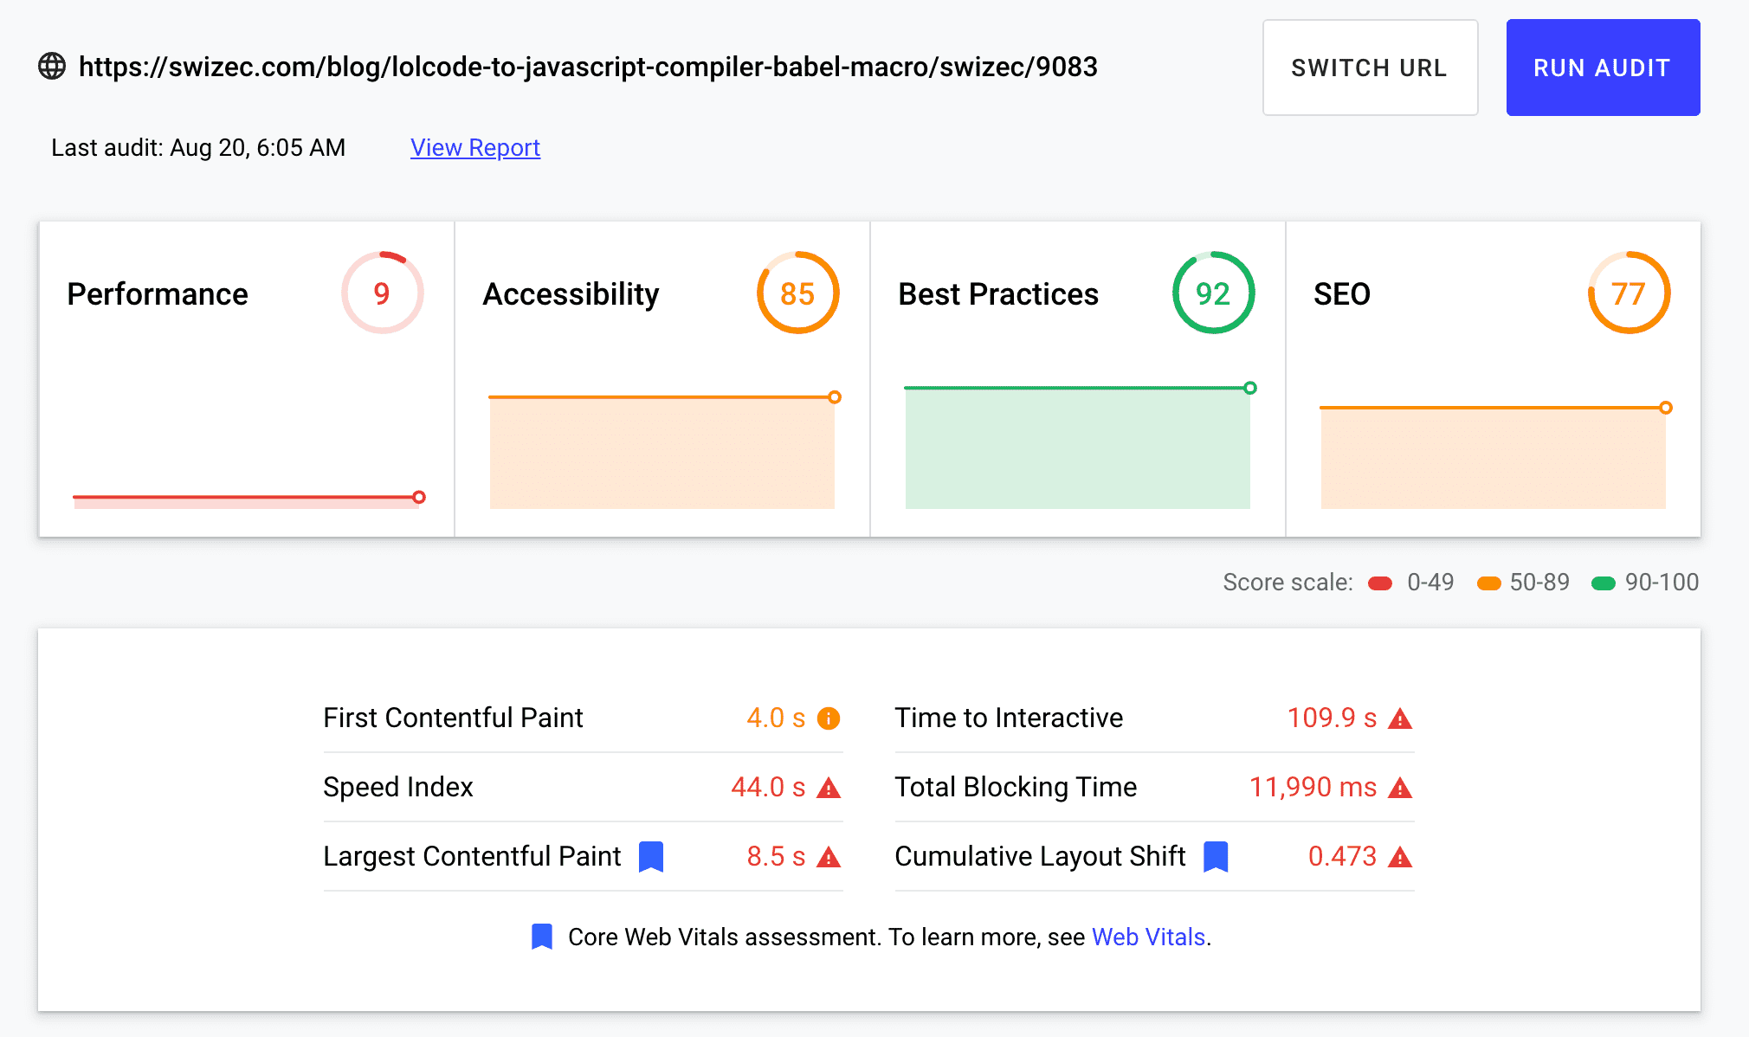Viewport: 1749px width, 1037px height.
Task: Click the warning triangle beside the 8.5 s value
Action: (x=829, y=857)
